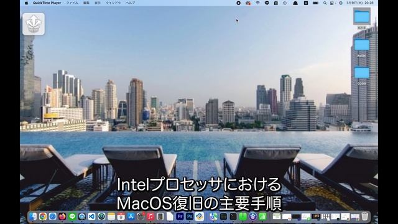Launch Google Chrome from the Dock
398x224 pixels.
coord(43,217)
